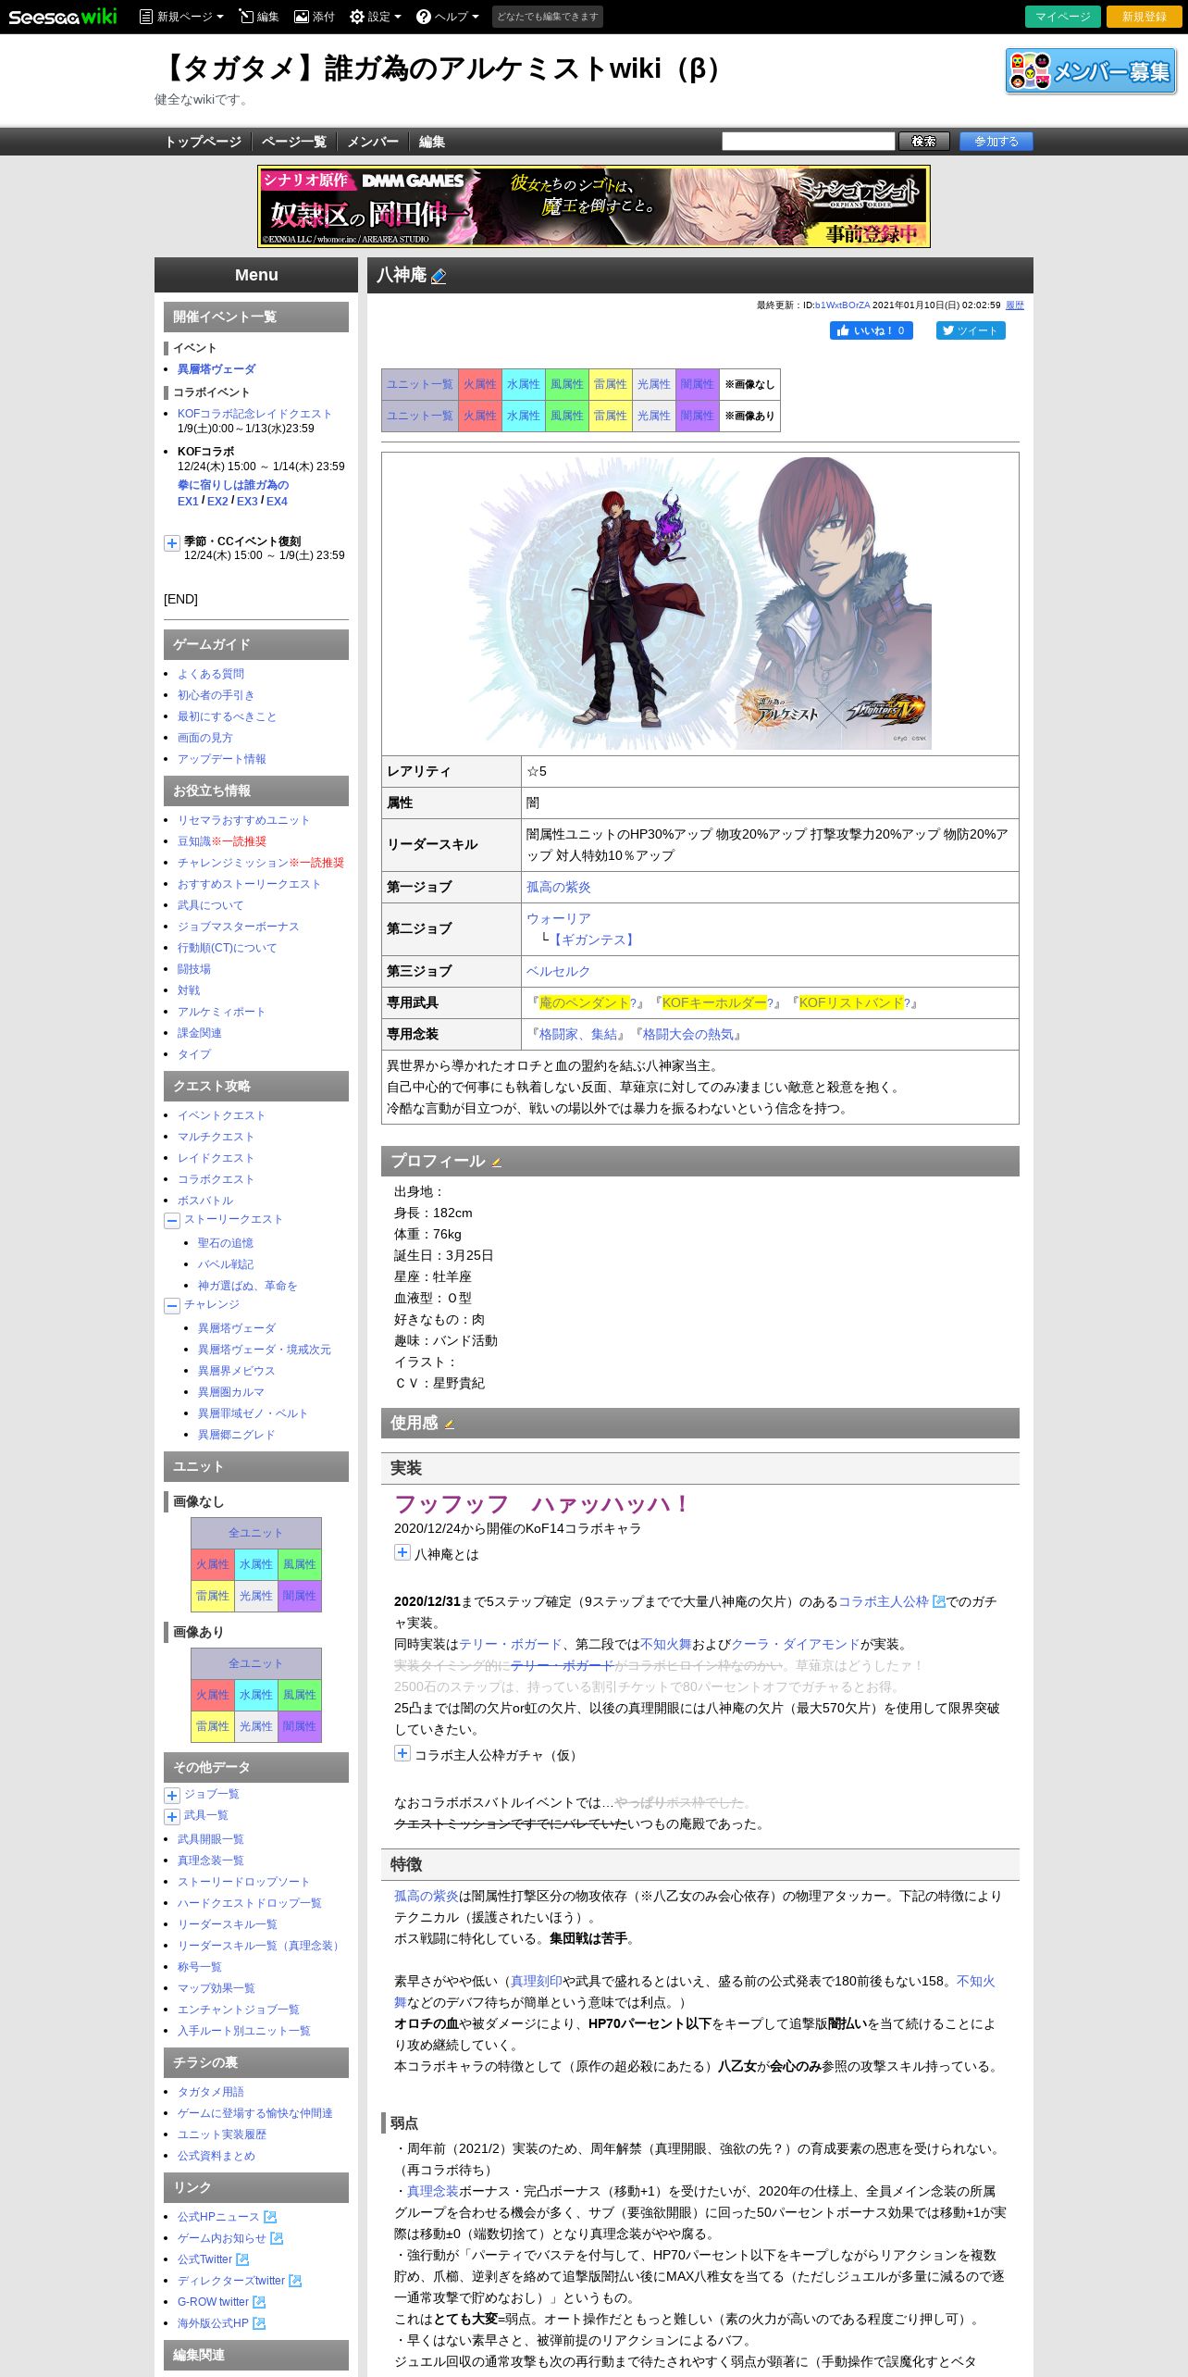Click the DMM GAMES advertisement banner

tap(594, 206)
